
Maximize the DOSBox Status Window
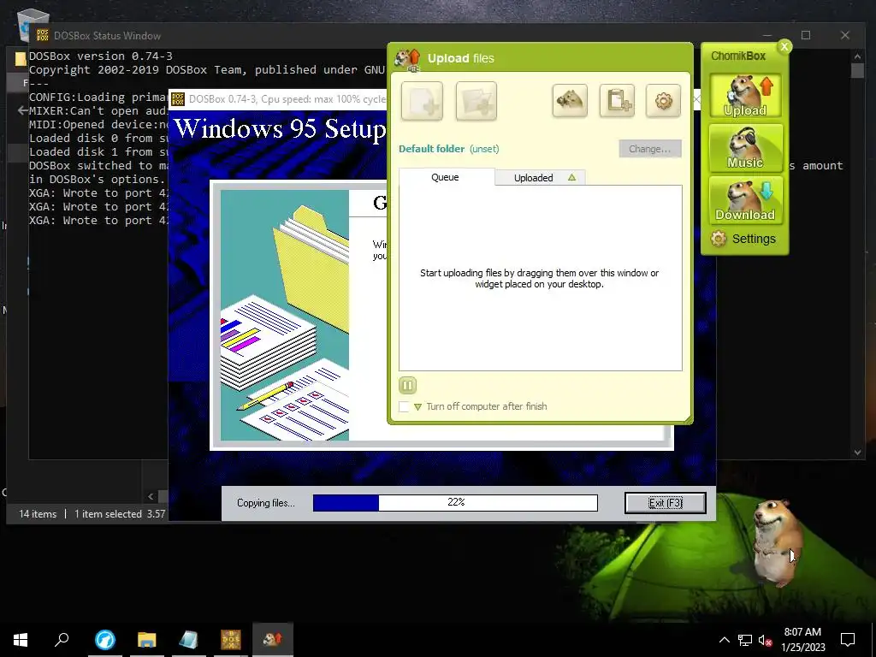(806, 35)
